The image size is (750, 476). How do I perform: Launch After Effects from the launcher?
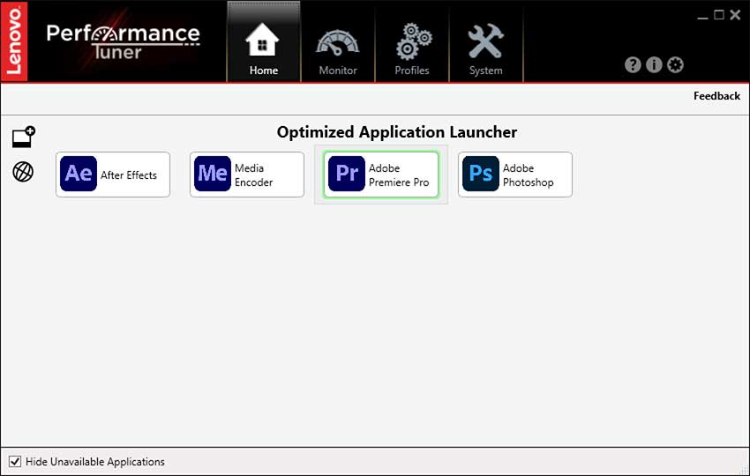coord(113,175)
